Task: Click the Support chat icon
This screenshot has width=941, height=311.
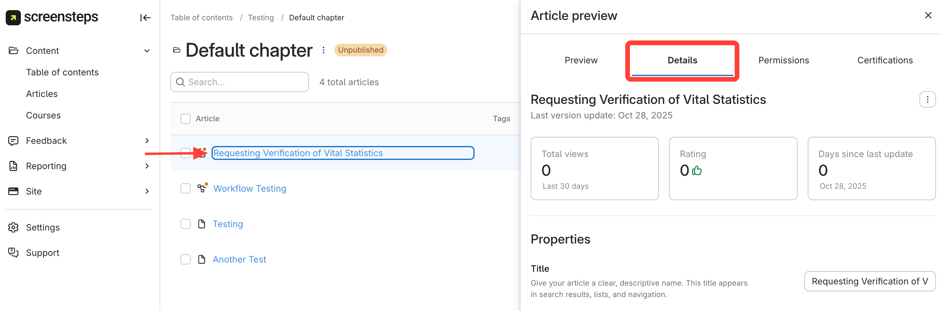Action: click(x=14, y=252)
